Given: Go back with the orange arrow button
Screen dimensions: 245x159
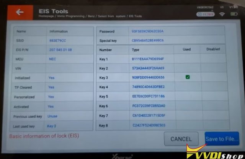Looking at the screenshot, I should click(x=20, y=12).
